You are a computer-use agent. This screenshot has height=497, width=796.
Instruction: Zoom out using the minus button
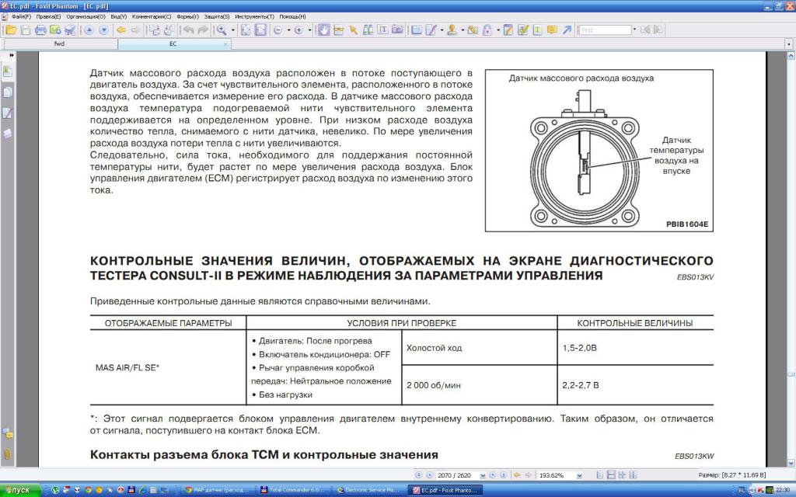click(x=278, y=30)
